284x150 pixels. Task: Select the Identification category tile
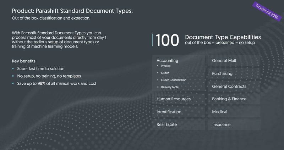(x=179, y=112)
